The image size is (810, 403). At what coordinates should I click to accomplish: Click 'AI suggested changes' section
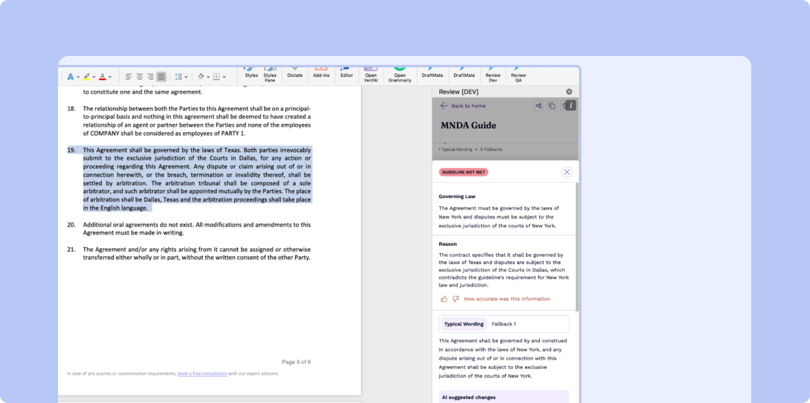pos(504,397)
